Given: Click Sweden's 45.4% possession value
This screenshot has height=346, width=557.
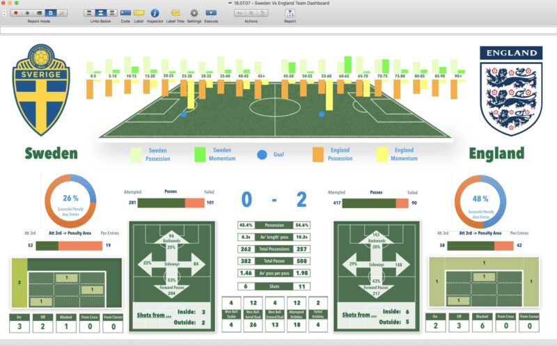Looking at the screenshot, I should click(246, 226).
